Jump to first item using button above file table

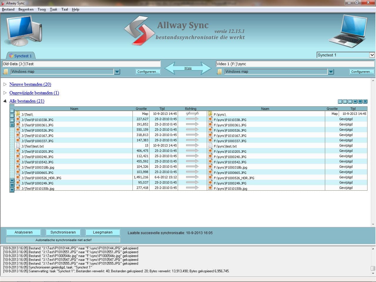[340, 102]
